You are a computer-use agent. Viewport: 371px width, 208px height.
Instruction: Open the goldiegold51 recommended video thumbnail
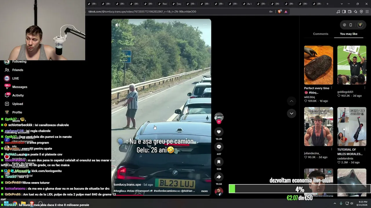(x=352, y=65)
